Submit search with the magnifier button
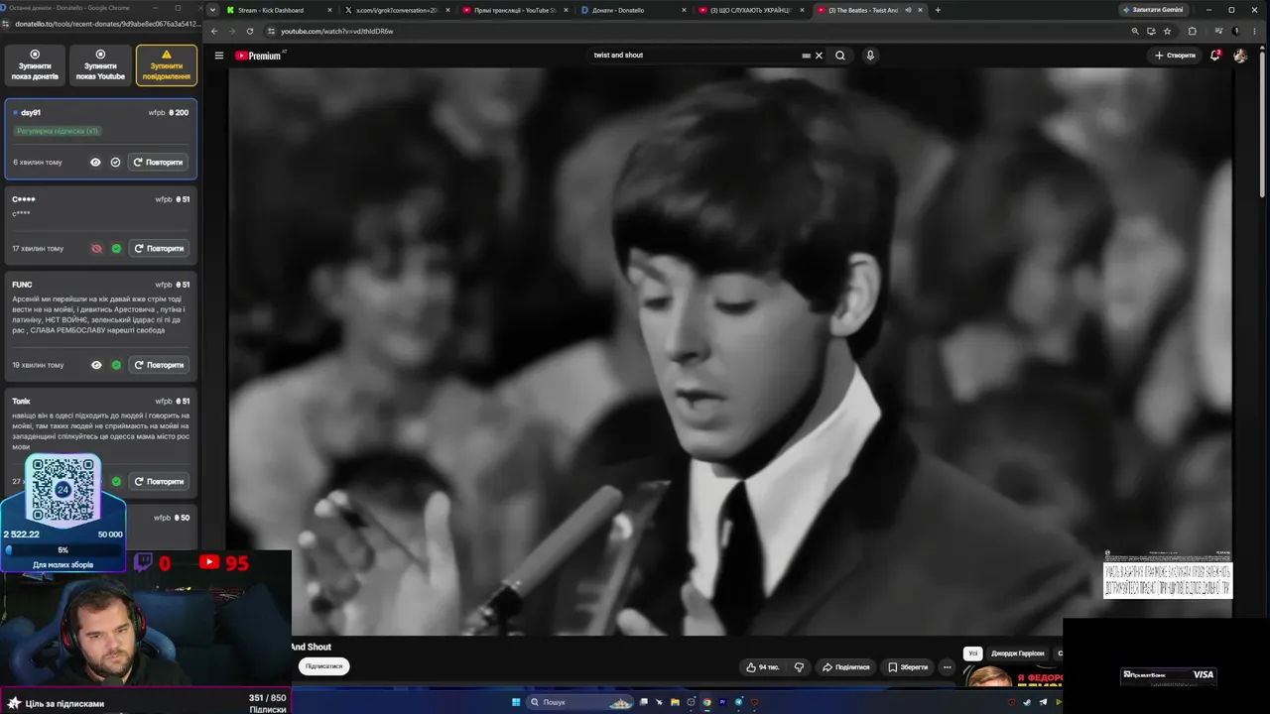1270x714 pixels. (840, 56)
